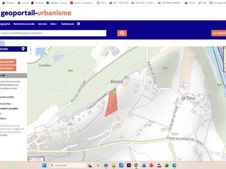Open the Statistiques menu item
This screenshot has height=169, width=226.
(x=68, y=24)
